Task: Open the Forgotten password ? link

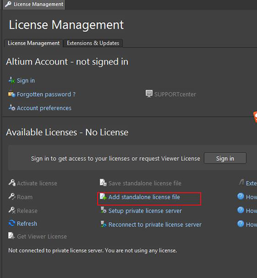Action: click(46, 94)
